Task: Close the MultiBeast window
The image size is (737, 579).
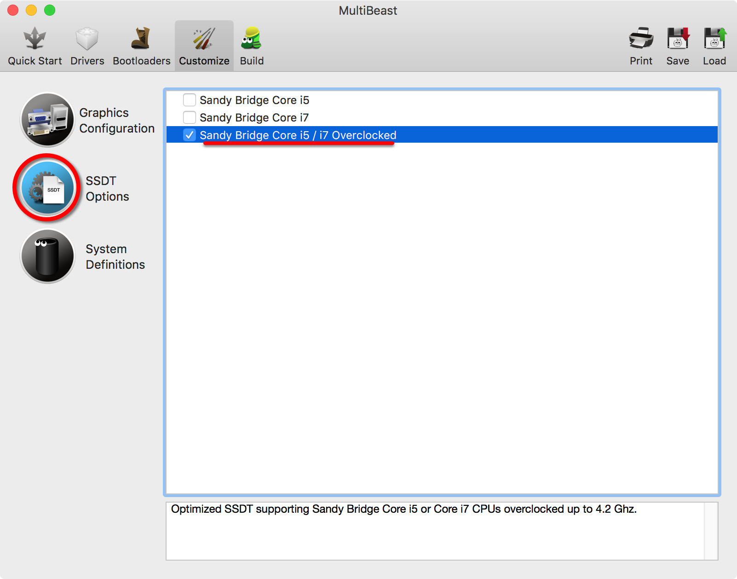Action: 13,10
